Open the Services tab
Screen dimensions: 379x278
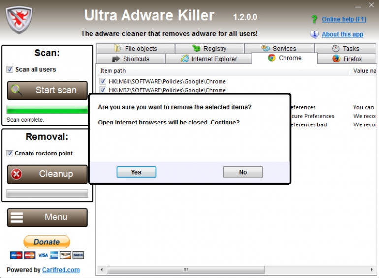coord(279,49)
